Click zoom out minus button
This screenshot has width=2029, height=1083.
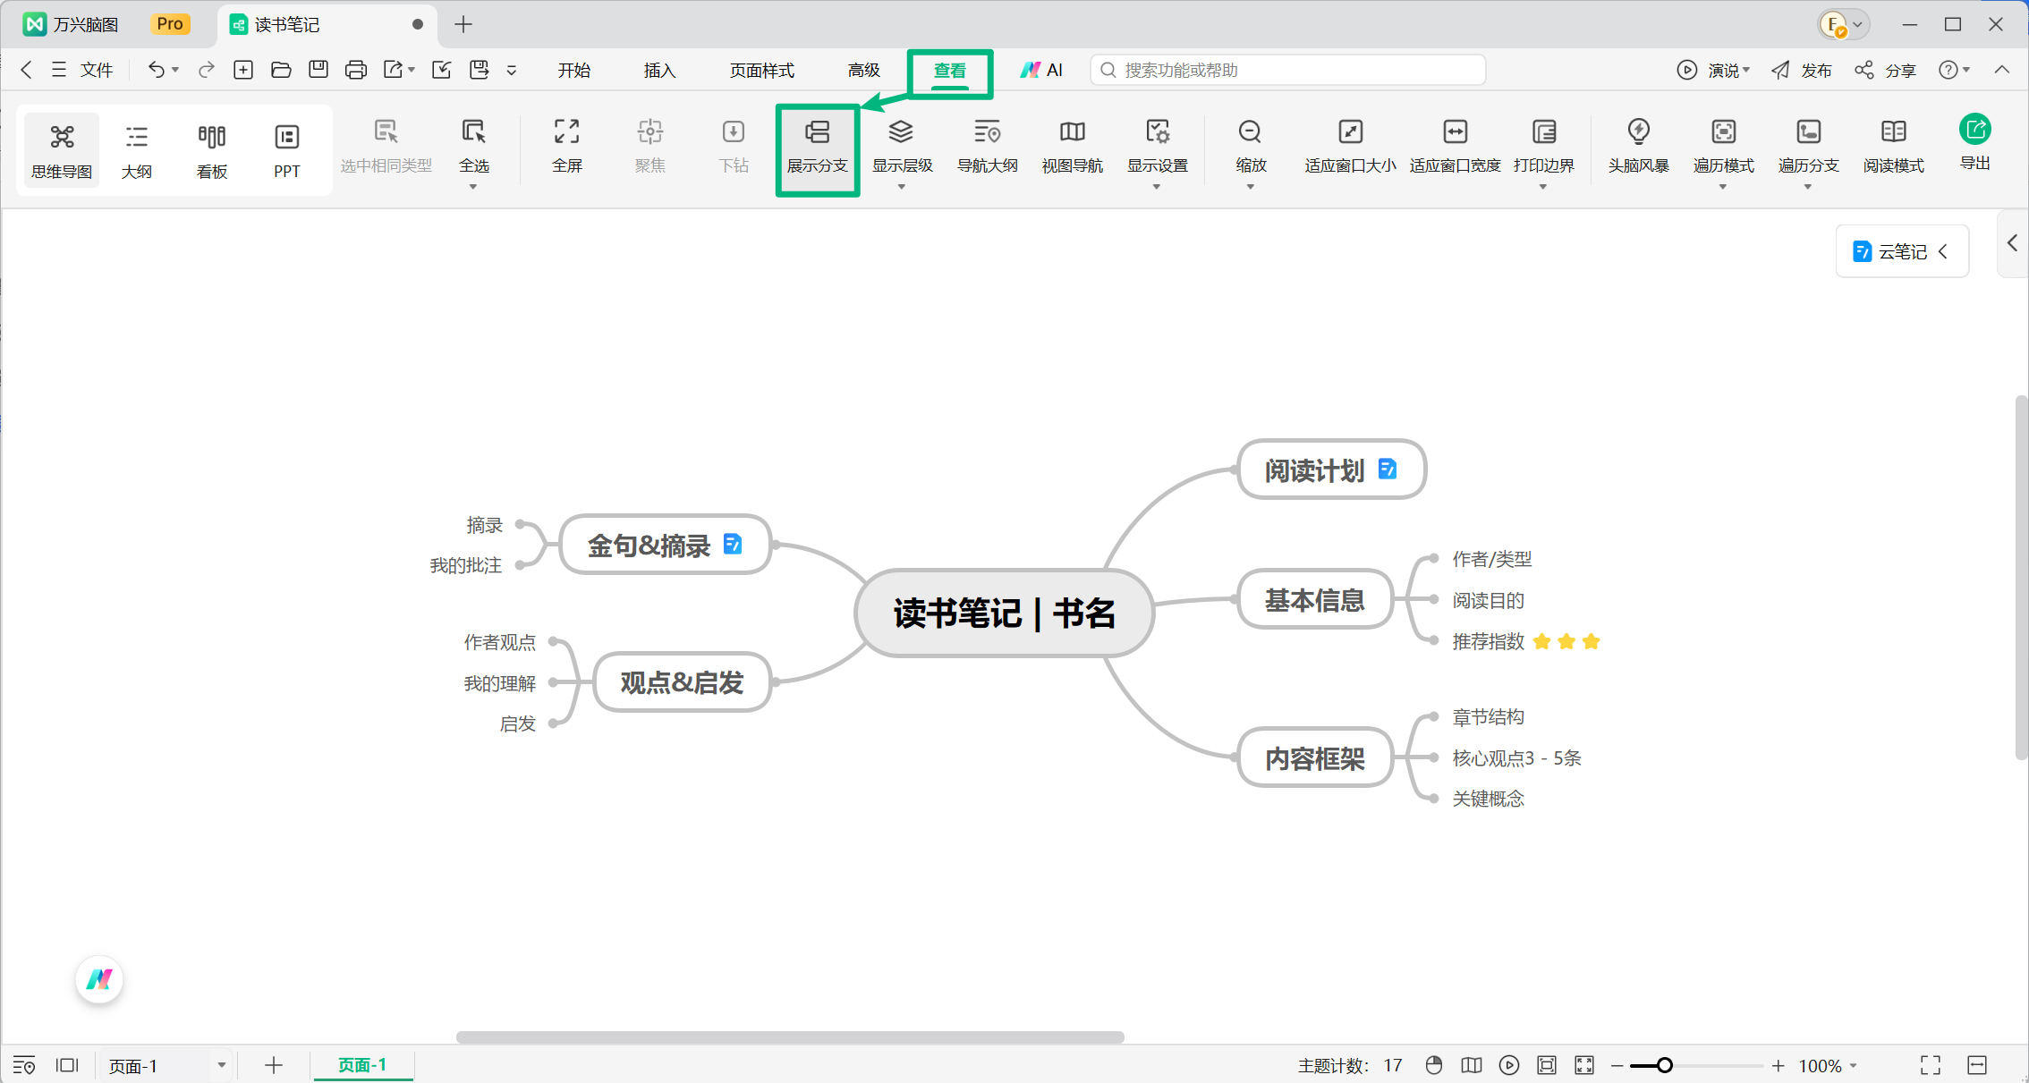coord(1617,1065)
